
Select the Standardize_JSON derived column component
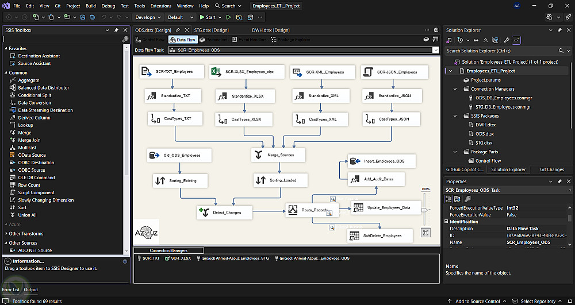[x=392, y=96]
